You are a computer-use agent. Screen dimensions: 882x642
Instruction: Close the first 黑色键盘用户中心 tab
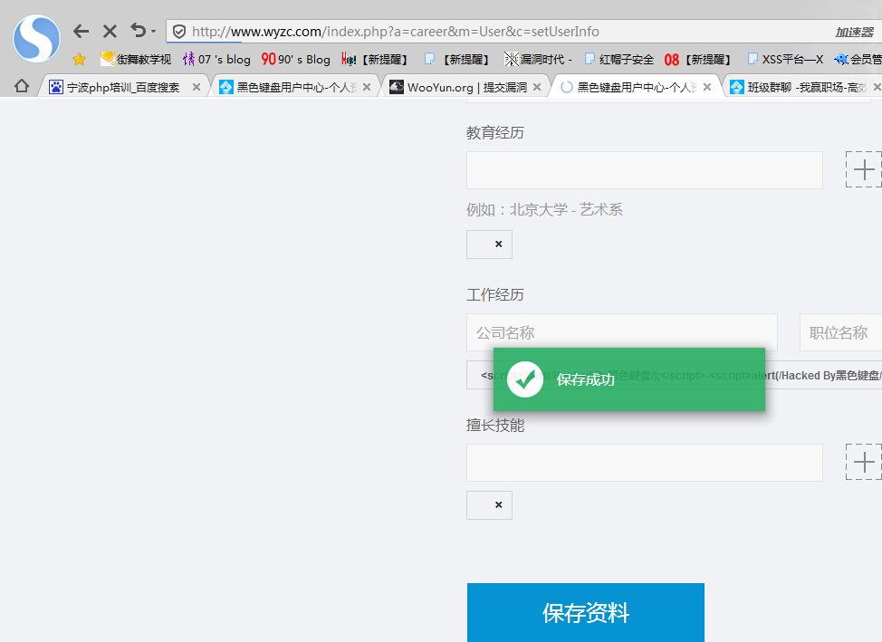click(367, 87)
